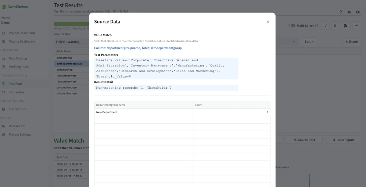Open the graduation cap training icon
Viewport: 366px width, 187px height.
coord(357,12)
